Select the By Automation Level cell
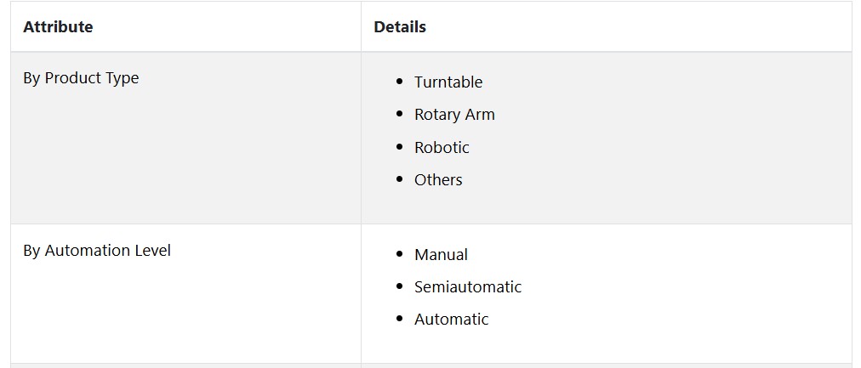Screen dimensions: 861x368 (185, 293)
